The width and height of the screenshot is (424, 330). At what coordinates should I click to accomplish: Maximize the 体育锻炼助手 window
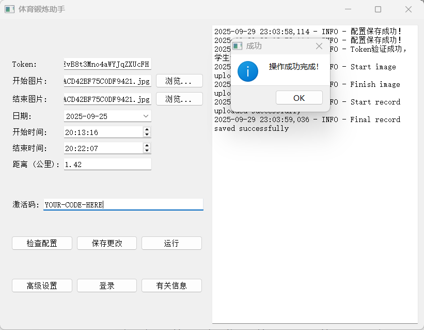[378, 9]
